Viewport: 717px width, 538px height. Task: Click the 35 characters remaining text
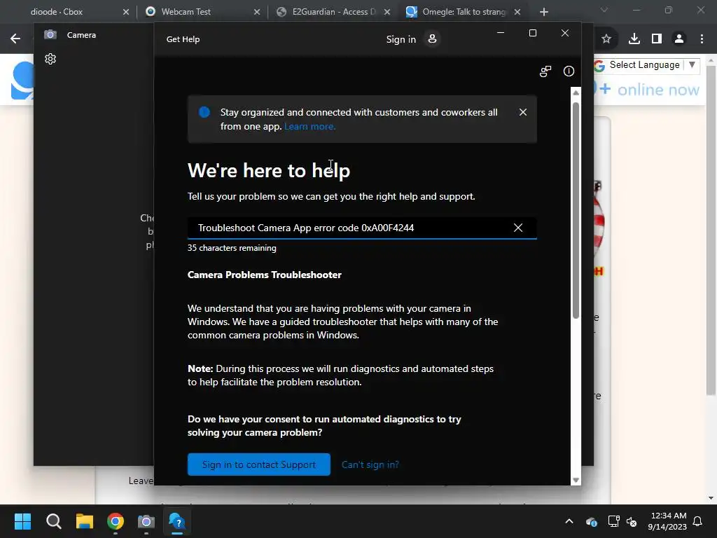[x=232, y=248]
